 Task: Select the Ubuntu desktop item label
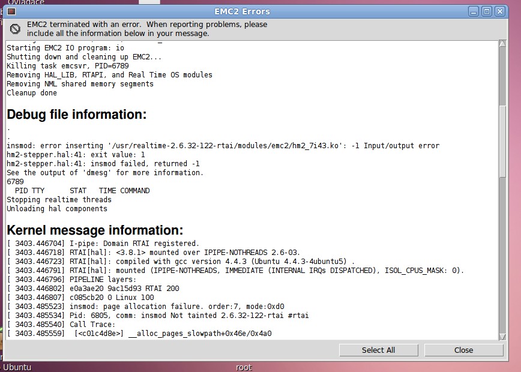pos(17,367)
